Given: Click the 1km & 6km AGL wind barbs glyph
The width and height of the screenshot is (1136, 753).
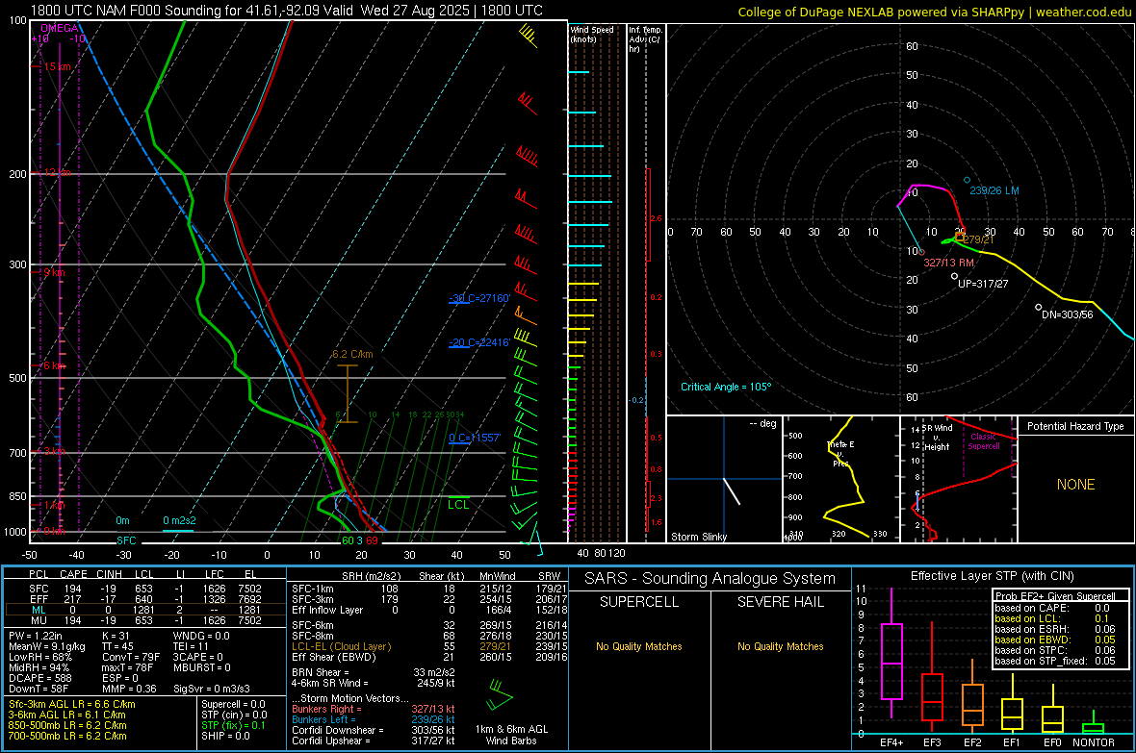Looking at the screenshot, I should point(500,695).
